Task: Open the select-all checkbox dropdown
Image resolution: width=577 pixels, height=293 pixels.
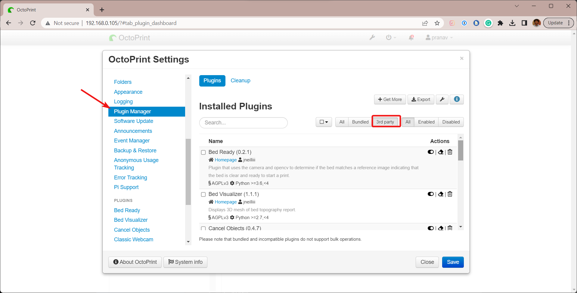Action: pyautogui.click(x=324, y=122)
